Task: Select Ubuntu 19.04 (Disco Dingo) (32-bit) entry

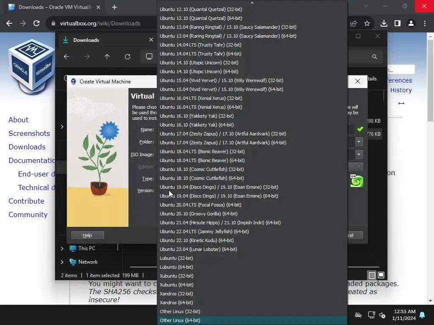Action: pos(252,187)
